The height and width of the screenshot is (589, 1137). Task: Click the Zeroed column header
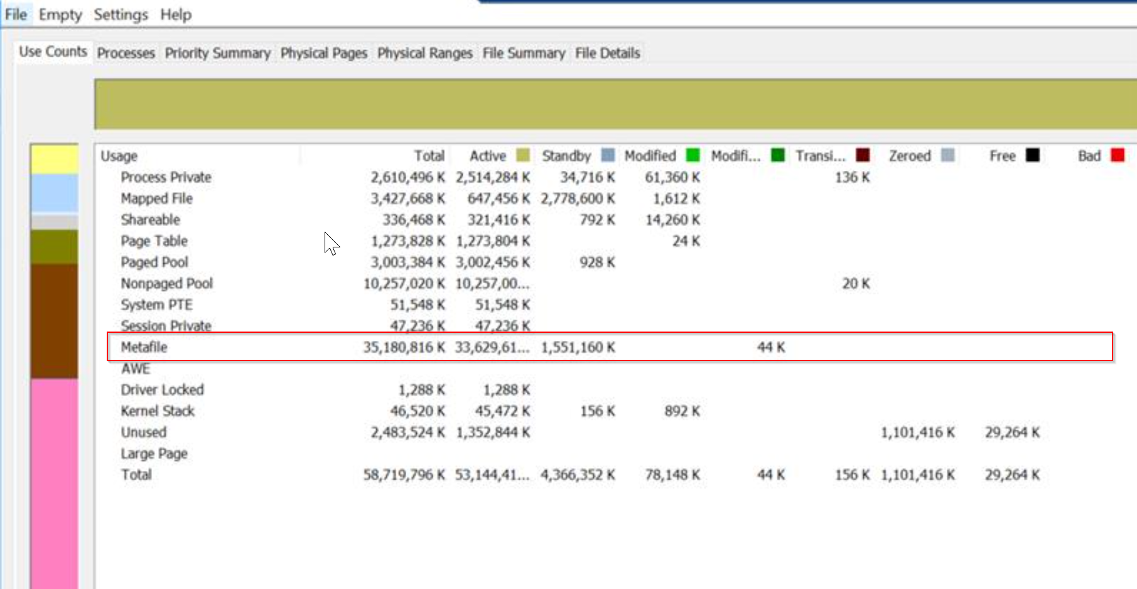coord(910,156)
